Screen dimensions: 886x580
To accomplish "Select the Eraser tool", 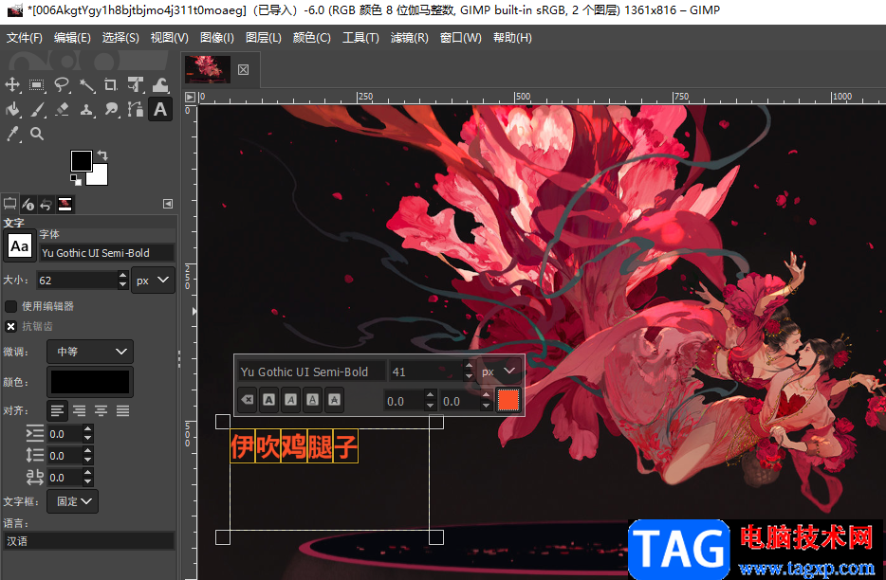I will pos(62,110).
